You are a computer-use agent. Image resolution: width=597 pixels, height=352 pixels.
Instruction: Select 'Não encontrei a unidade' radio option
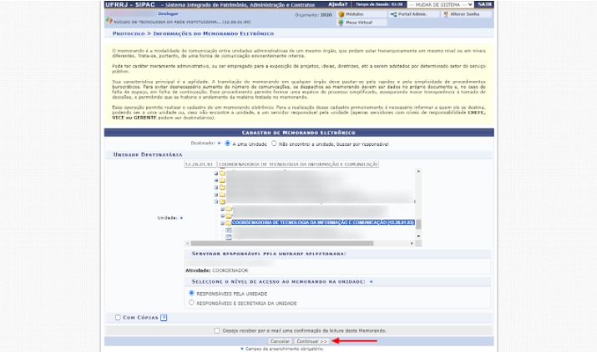click(274, 143)
